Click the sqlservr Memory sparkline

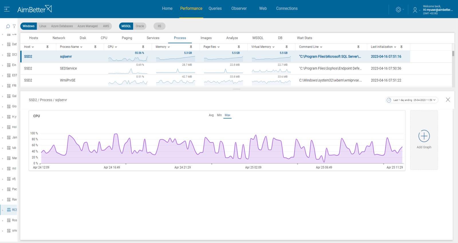pyautogui.click(x=175, y=59)
